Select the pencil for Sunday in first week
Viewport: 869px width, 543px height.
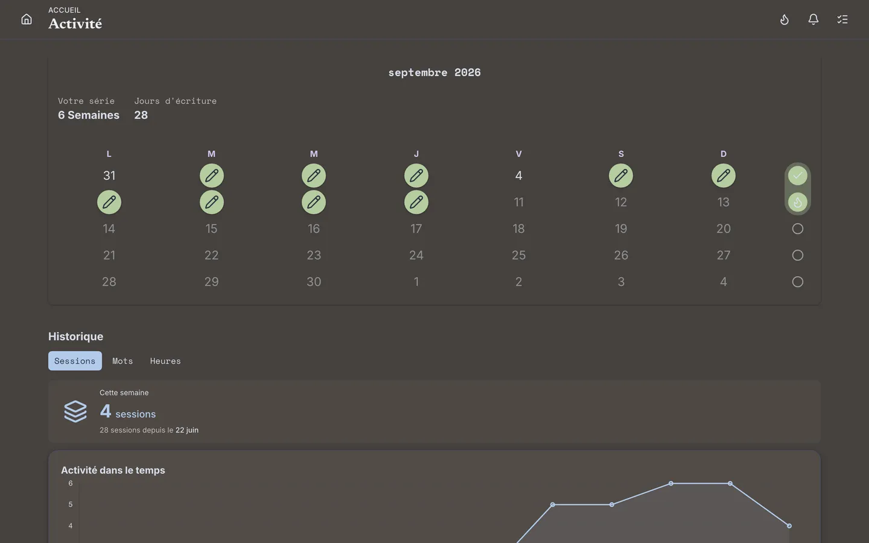point(724,176)
